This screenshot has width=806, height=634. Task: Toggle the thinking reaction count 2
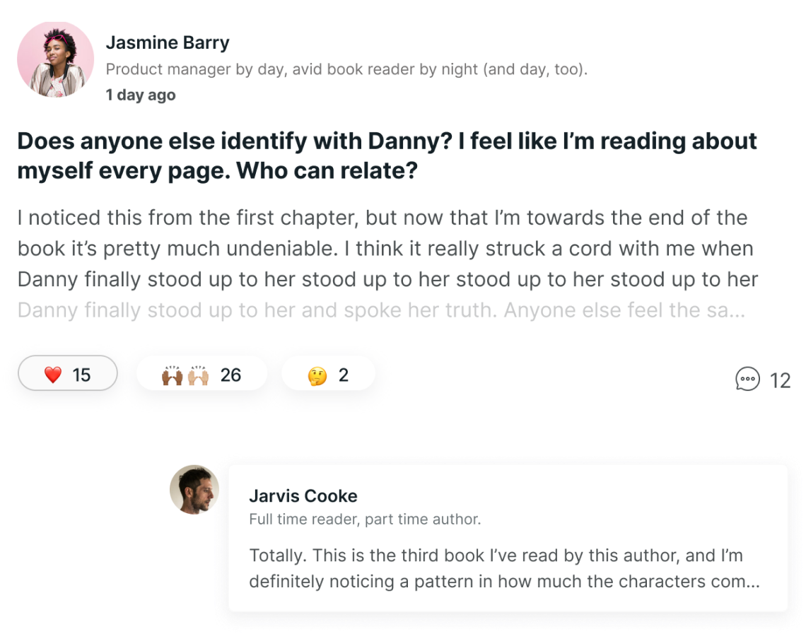coord(344,375)
